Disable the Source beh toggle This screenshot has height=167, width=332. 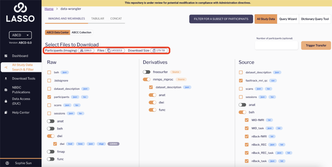242,112
